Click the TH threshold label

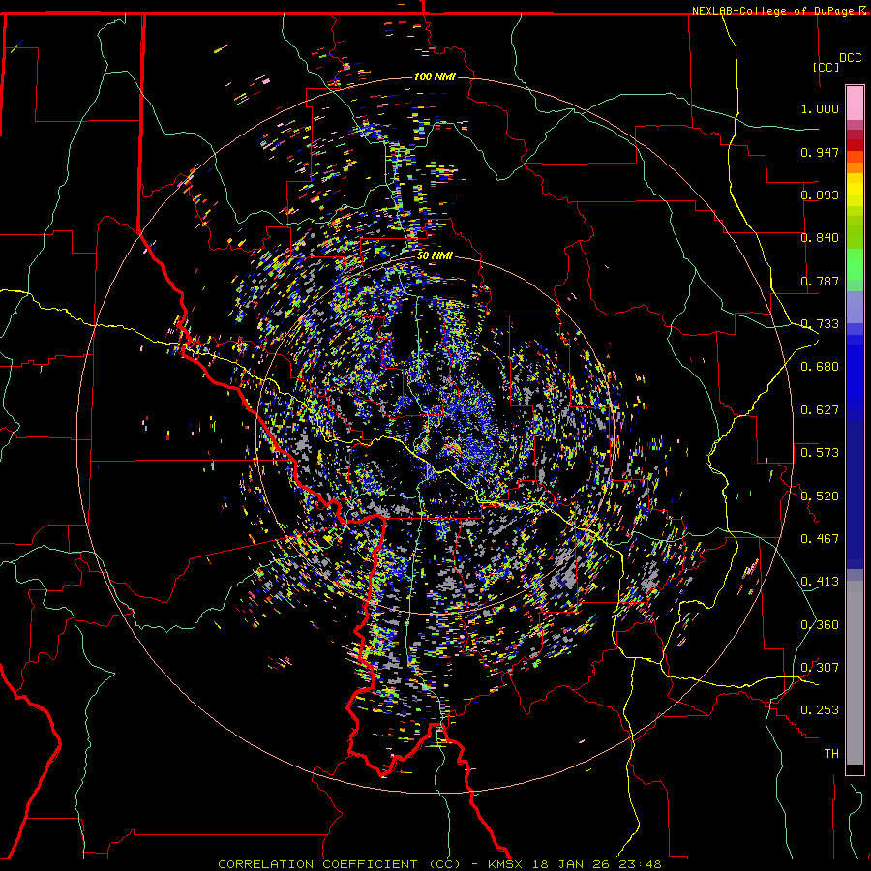(831, 754)
